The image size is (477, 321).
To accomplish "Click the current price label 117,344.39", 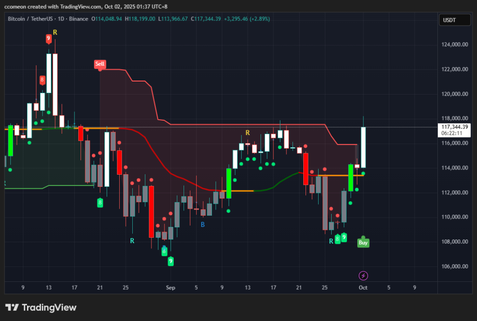I will (x=454, y=127).
